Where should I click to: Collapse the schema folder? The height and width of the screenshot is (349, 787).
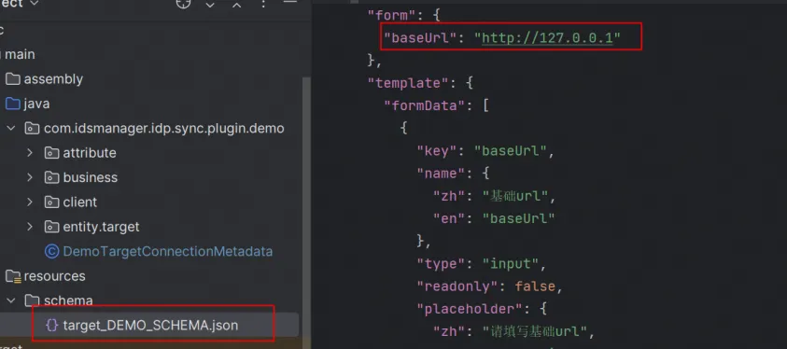[10, 300]
